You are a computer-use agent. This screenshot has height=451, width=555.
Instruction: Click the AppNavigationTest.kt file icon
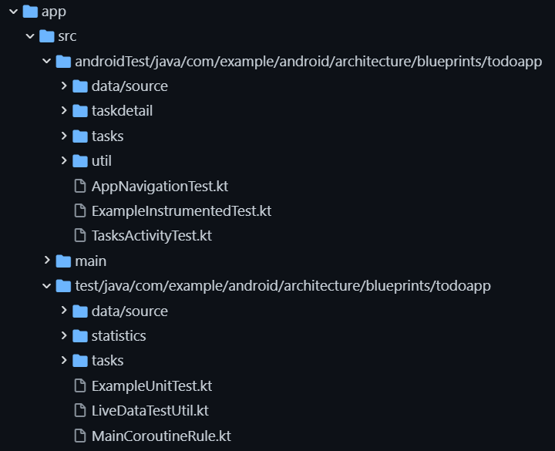[x=79, y=186]
